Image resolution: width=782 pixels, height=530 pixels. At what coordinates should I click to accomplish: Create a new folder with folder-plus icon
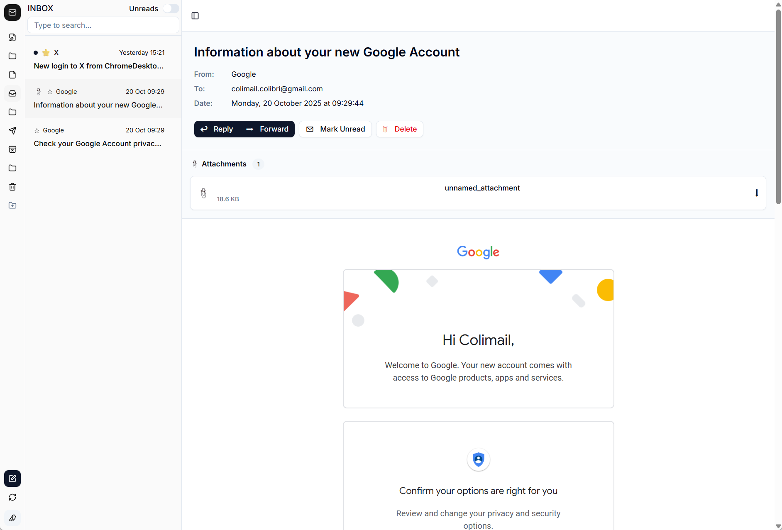12,205
